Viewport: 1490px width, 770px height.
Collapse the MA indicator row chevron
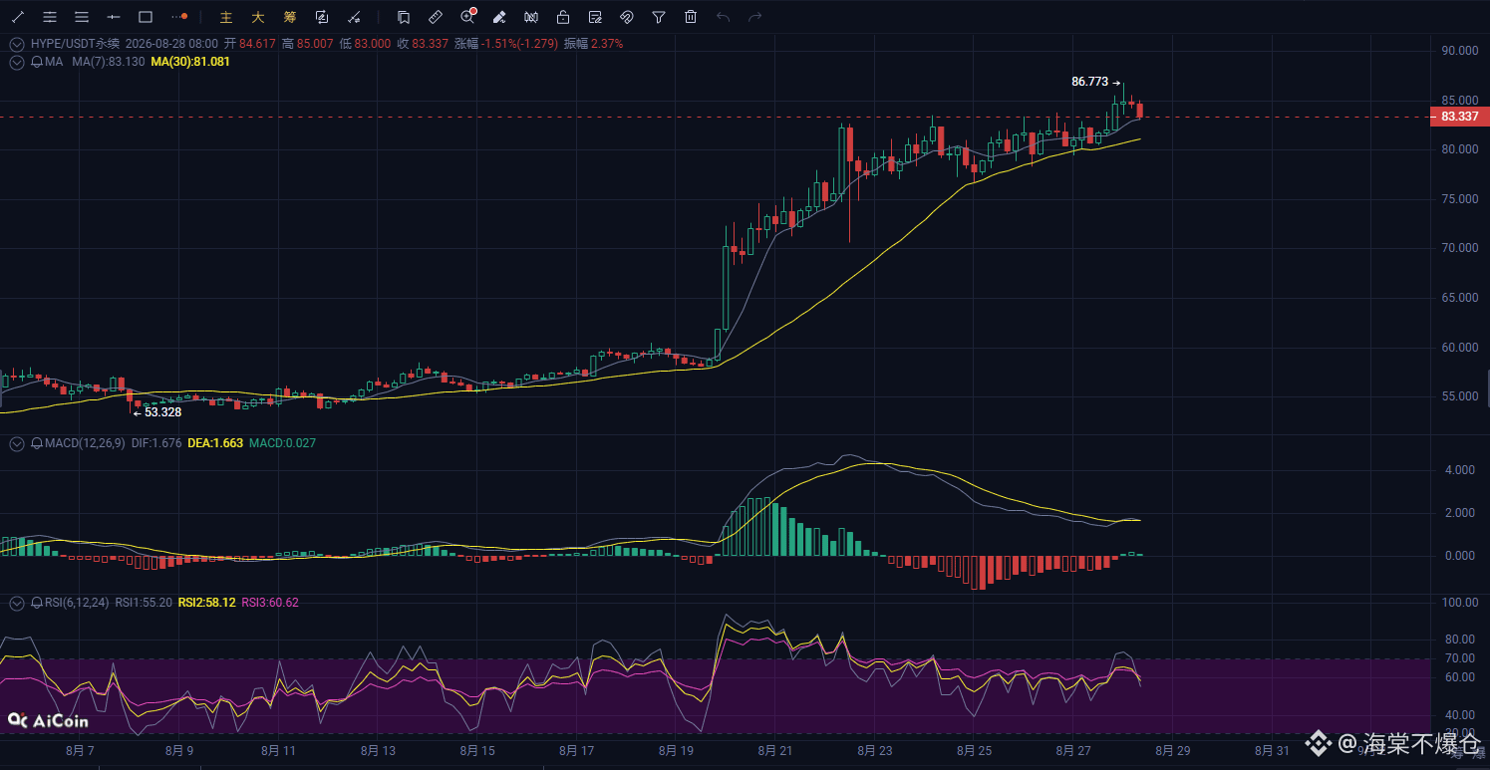coord(16,62)
